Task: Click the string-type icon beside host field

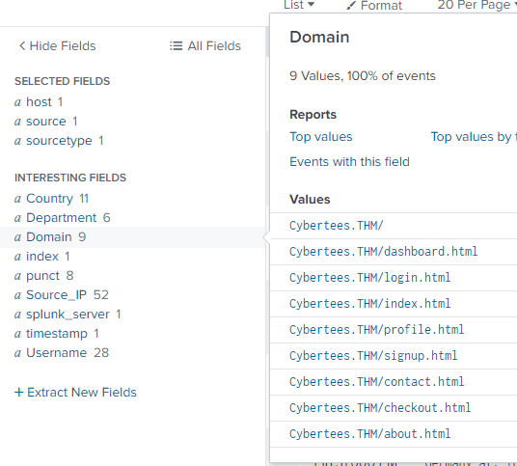Action: tap(17, 102)
